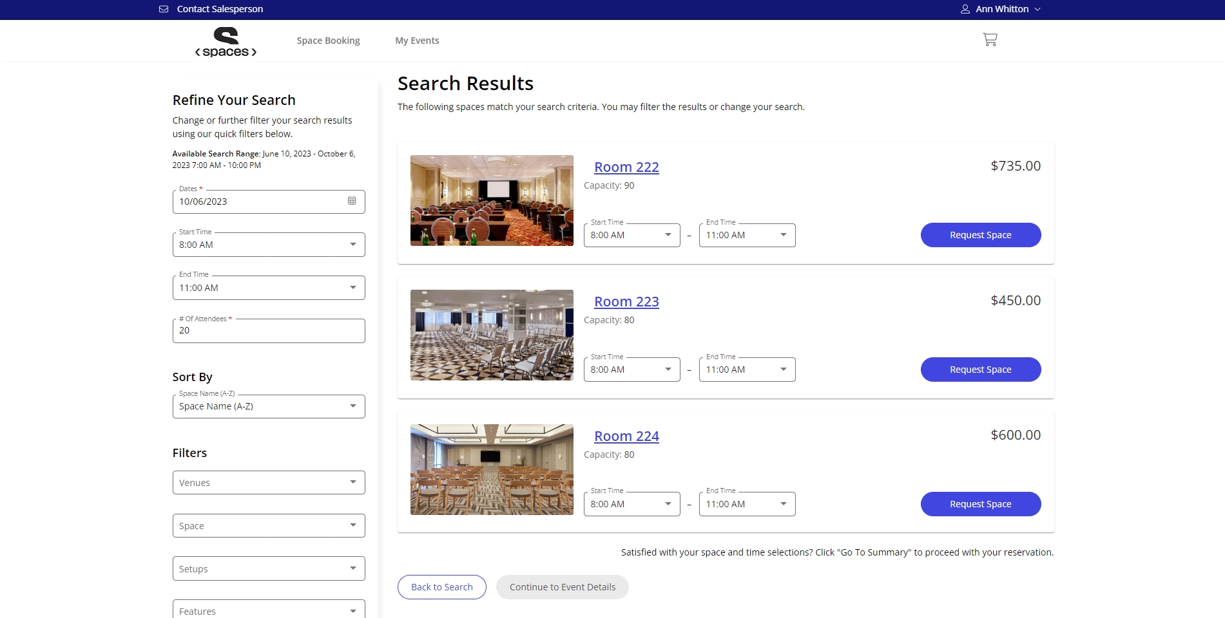Click the user profile icon for Ann Whitton
Screen dimensions: 1225x618
pyautogui.click(x=965, y=9)
